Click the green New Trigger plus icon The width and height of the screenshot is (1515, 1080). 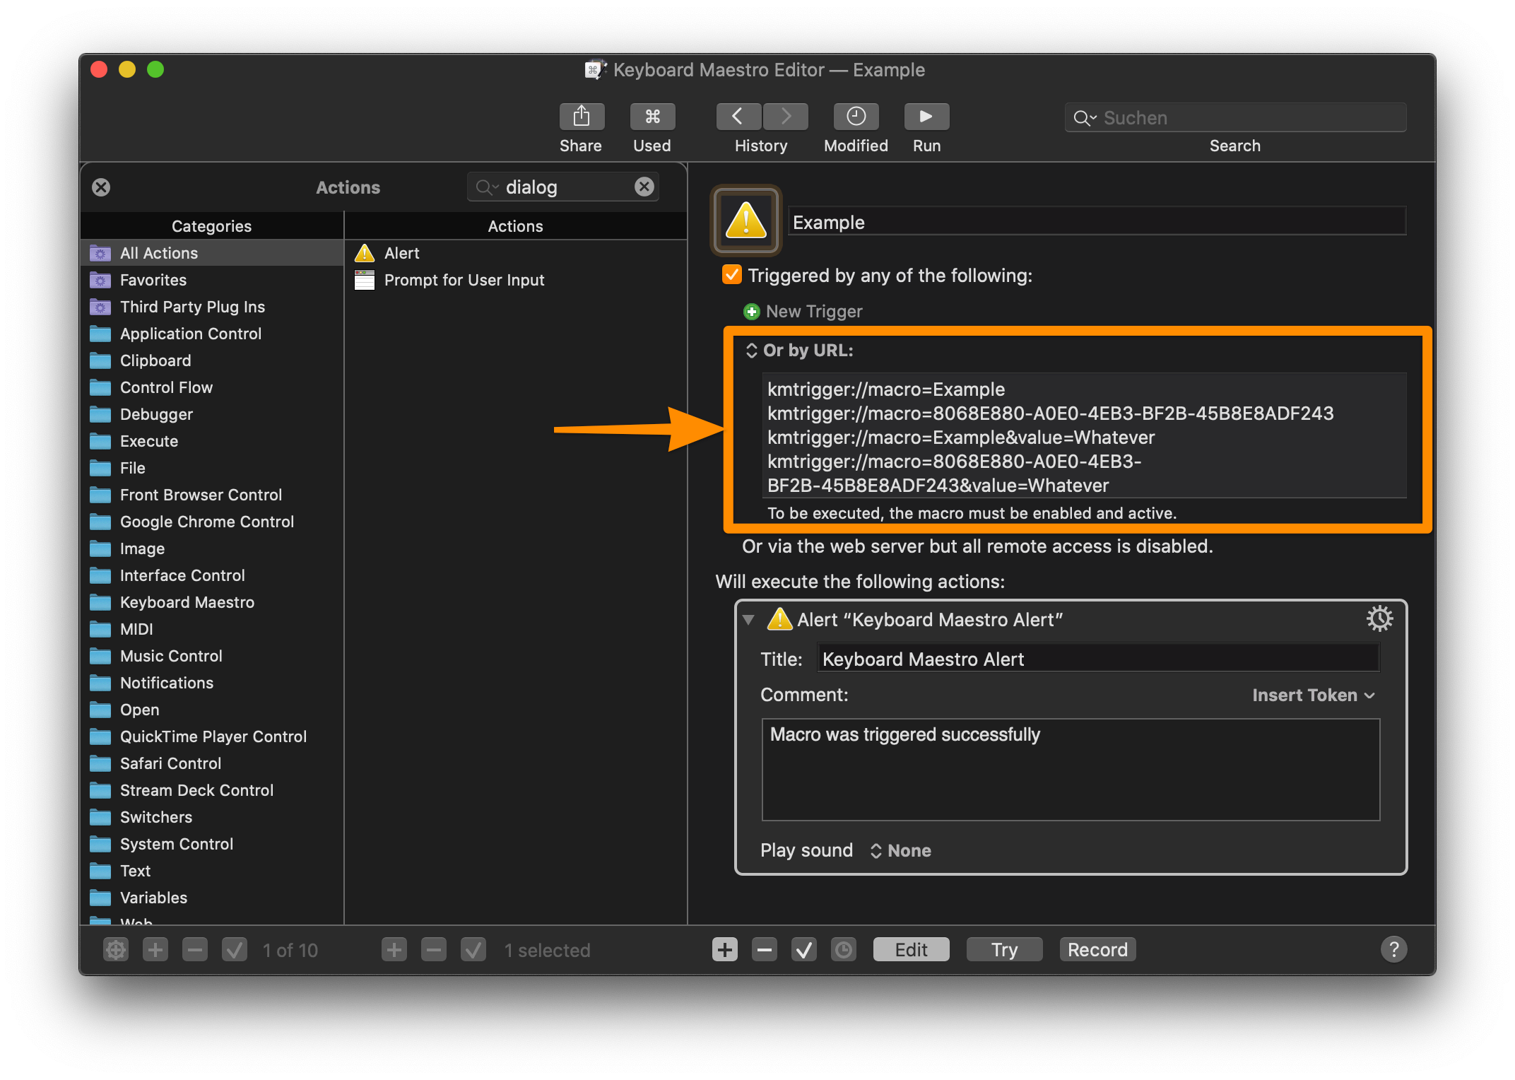[x=752, y=312]
